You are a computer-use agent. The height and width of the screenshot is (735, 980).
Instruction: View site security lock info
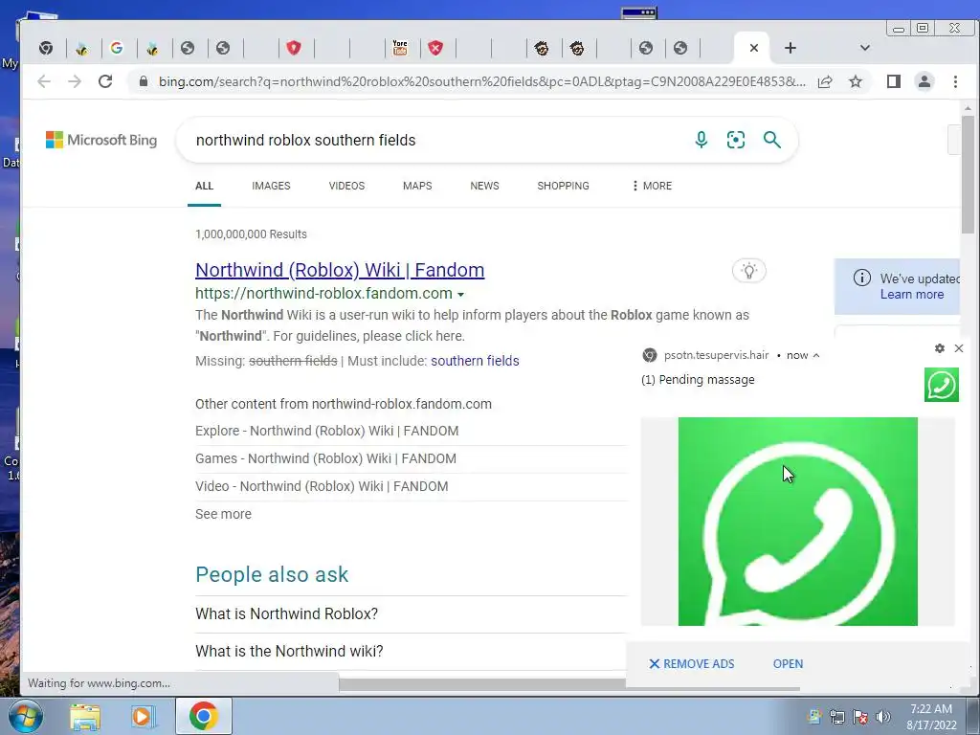pyautogui.click(x=144, y=82)
